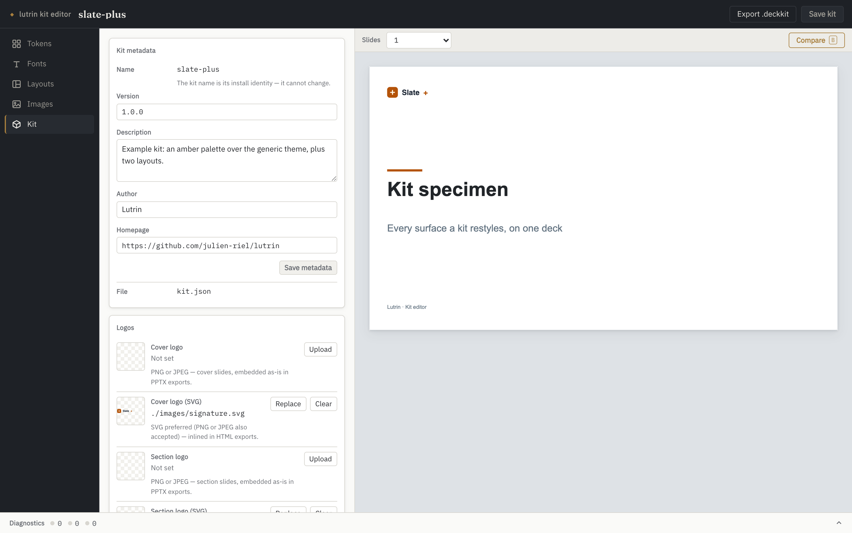Click the slate-plus title in the header

coord(102,15)
